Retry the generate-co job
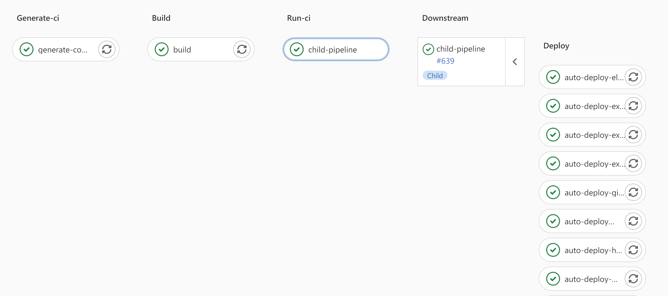This screenshot has width=668, height=296. (107, 49)
